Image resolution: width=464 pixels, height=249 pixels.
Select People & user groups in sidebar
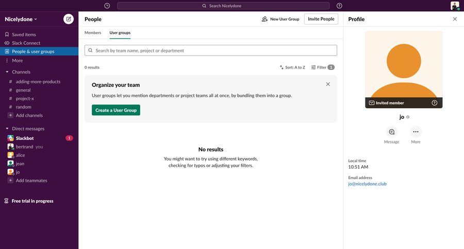tap(39, 51)
